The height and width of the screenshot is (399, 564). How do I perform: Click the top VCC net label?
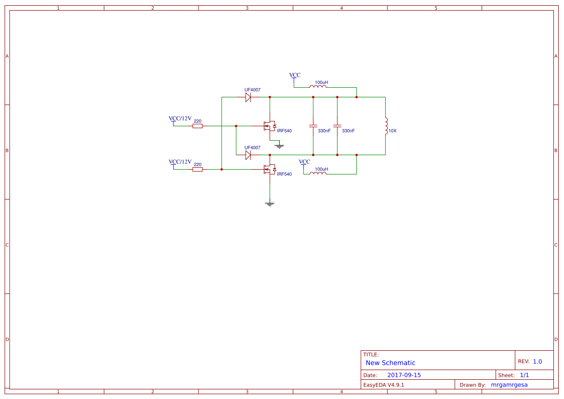294,75
